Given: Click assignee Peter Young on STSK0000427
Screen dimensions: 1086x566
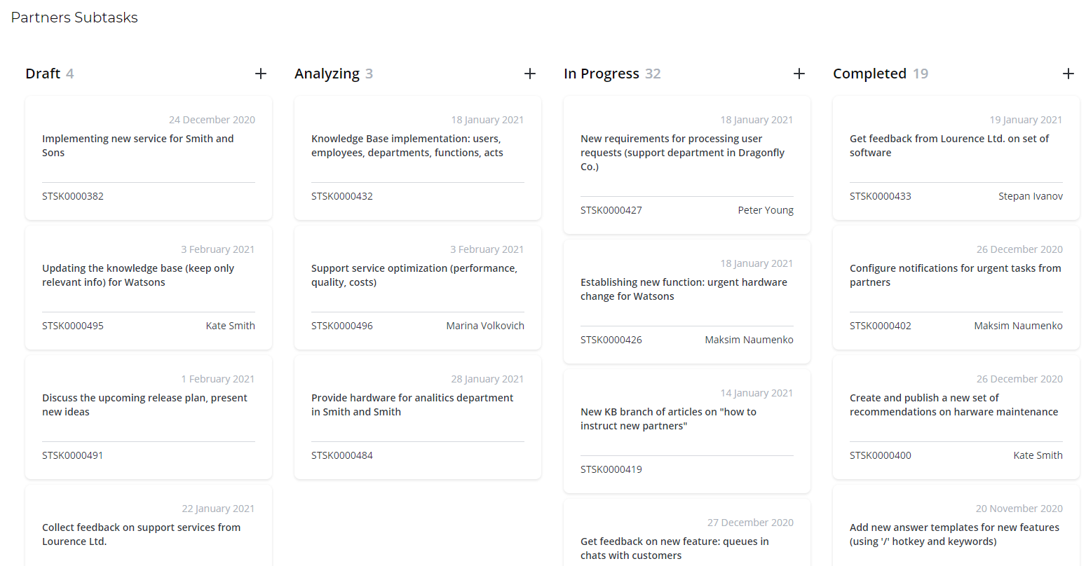Looking at the screenshot, I should [x=766, y=210].
